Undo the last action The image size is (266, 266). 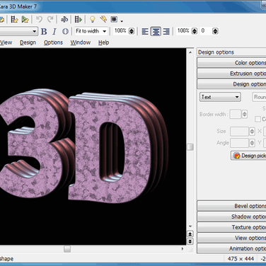39,19
